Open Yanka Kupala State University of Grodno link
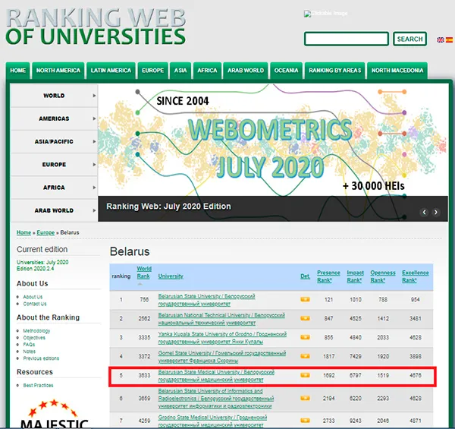The image size is (455, 429). click(222, 338)
